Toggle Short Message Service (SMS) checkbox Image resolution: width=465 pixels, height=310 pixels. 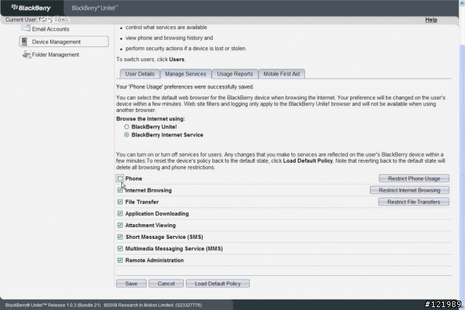pyautogui.click(x=120, y=237)
